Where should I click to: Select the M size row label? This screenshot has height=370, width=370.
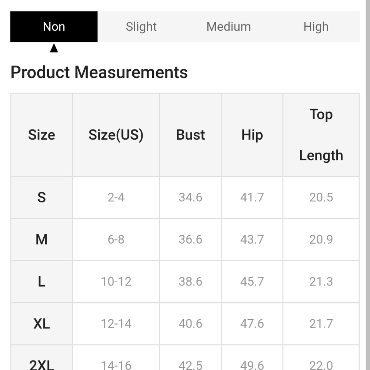click(41, 239)
